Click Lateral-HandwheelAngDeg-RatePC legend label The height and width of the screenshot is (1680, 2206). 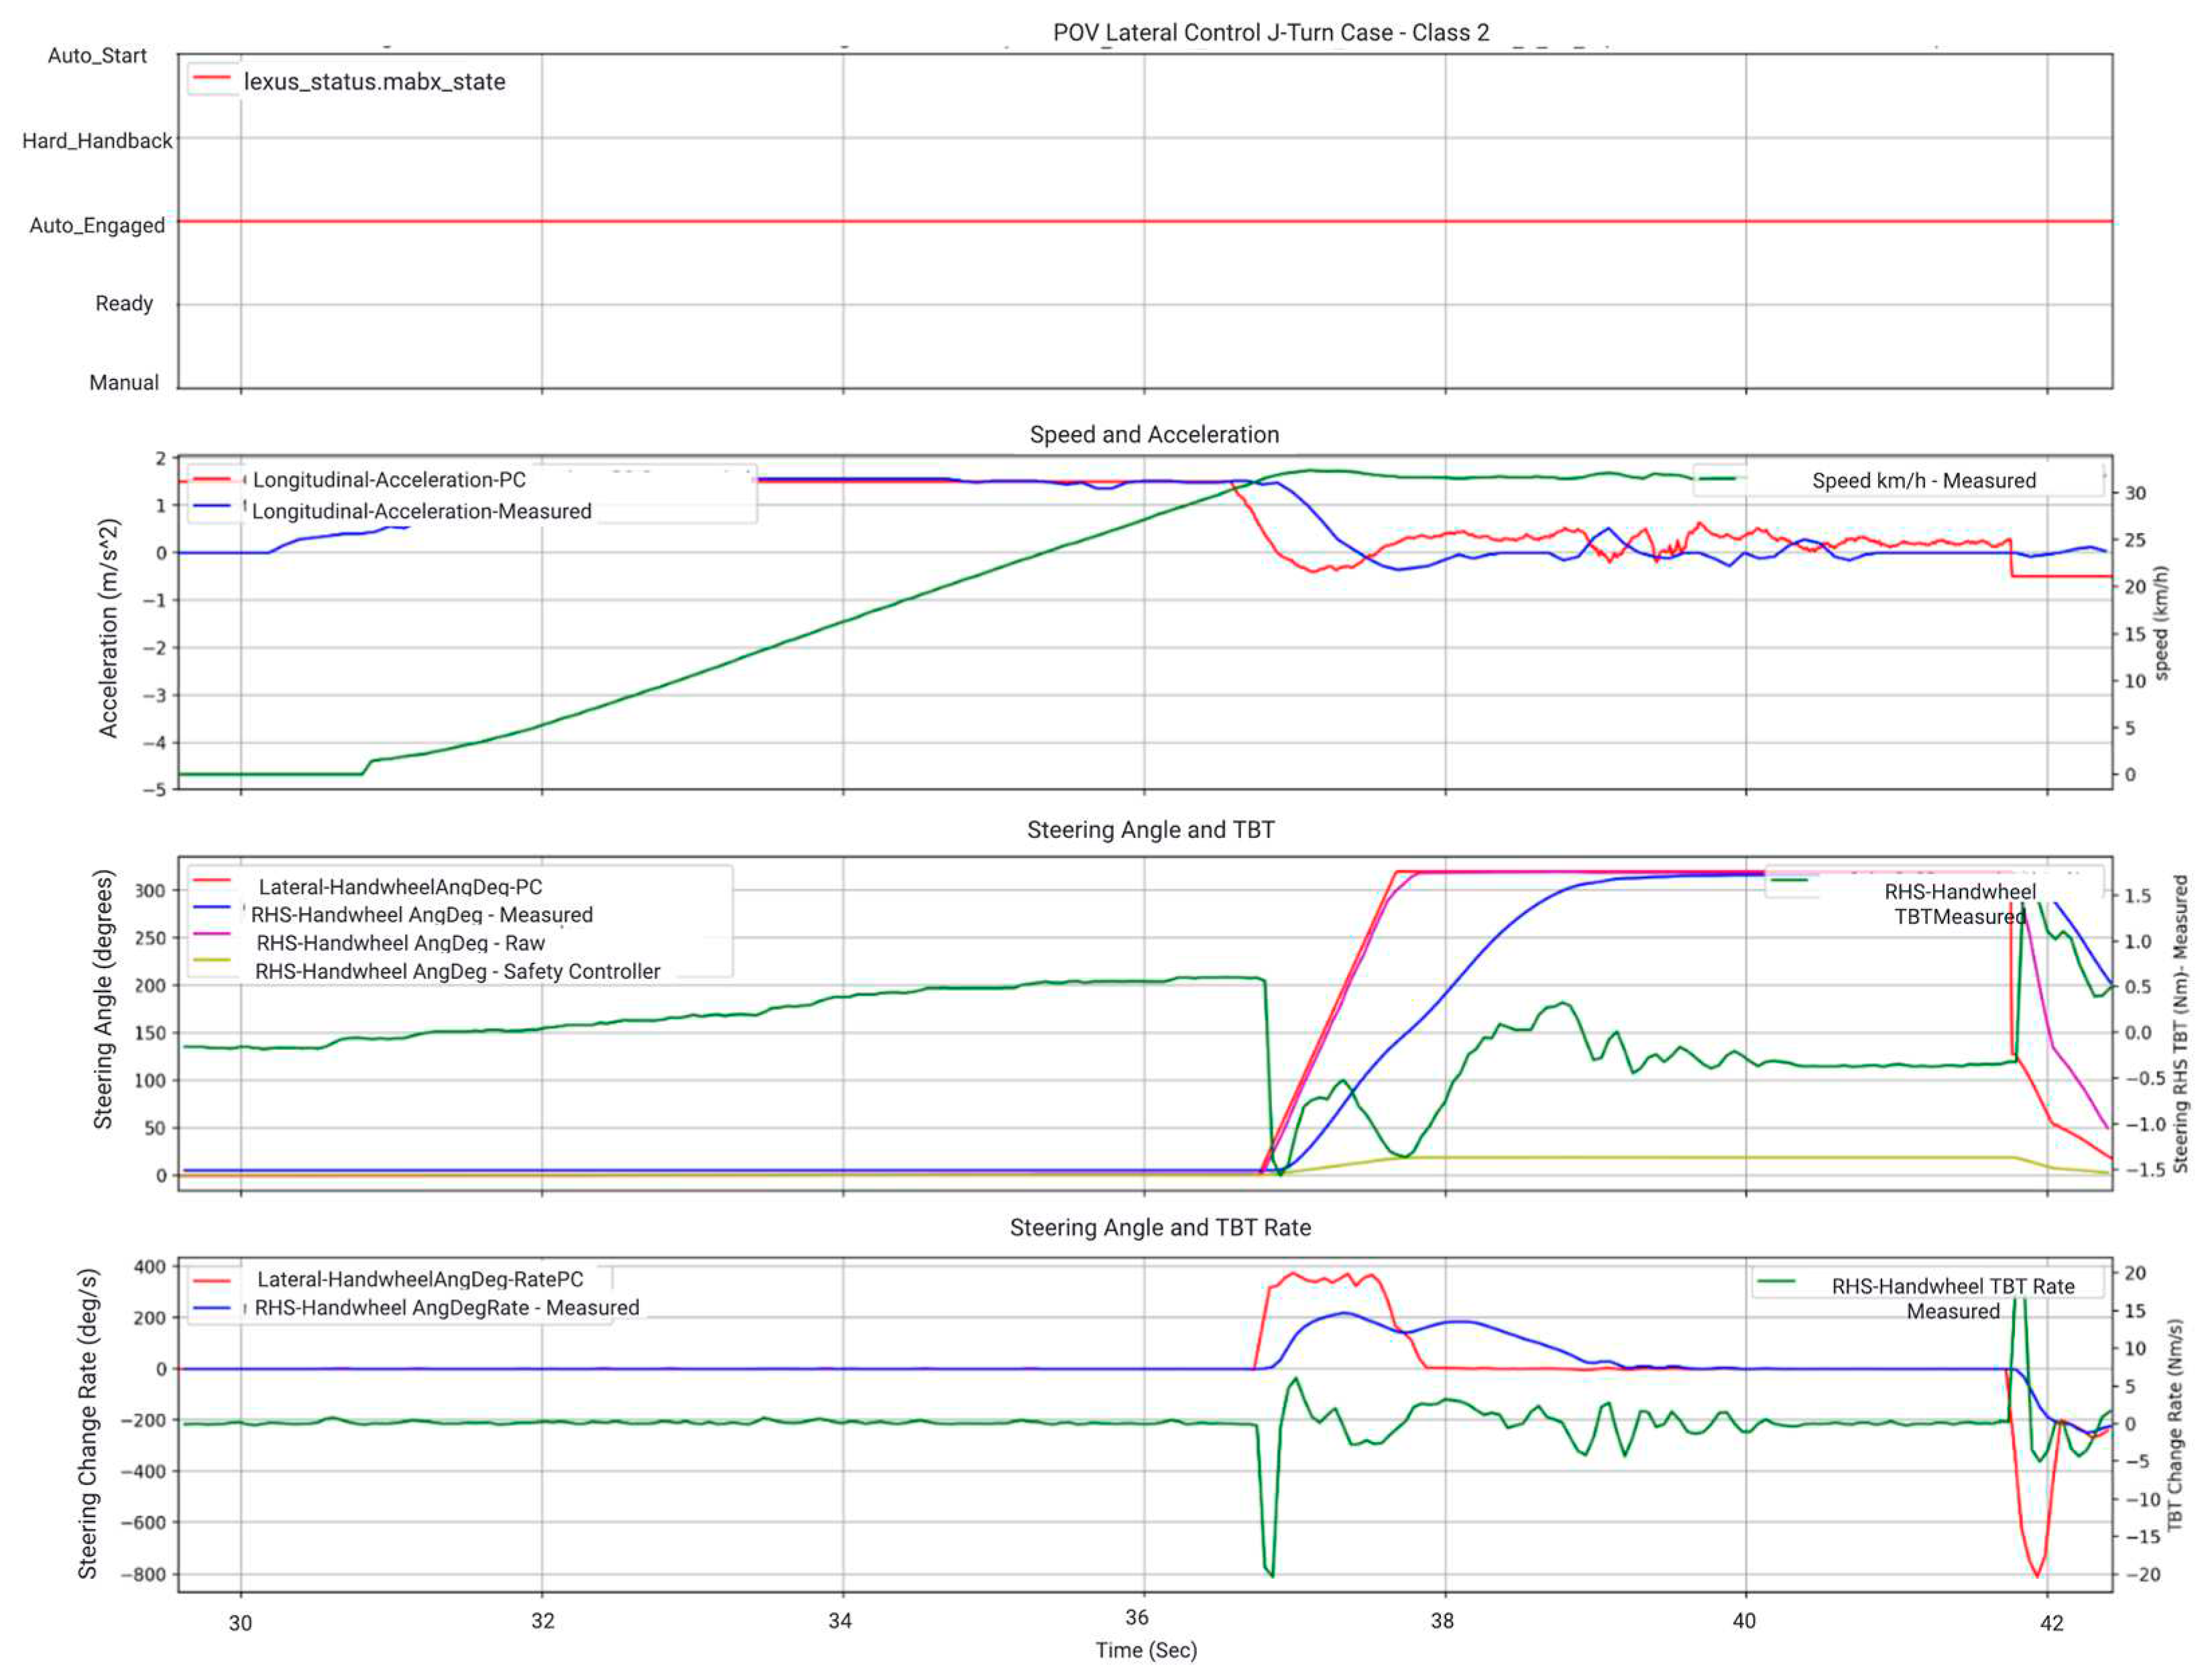(x=420, y=1280)
